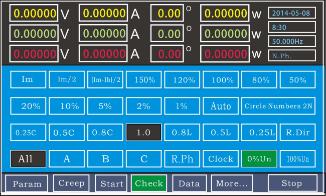The width and height of the screenshot is (326, 196).
Task: Click the 50.000Hz frequency field
Action: (292, 41)
